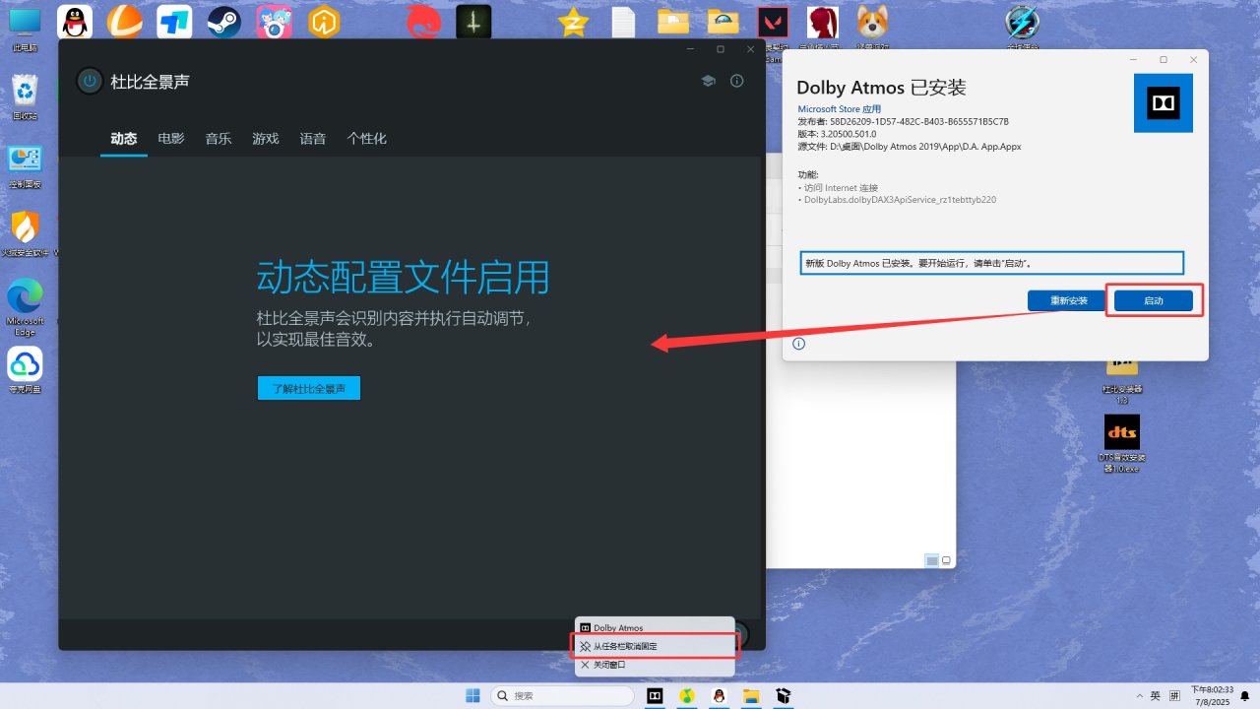Image resolution: width=1260 pixels, height=709 pixels.
Task: Open File Explorer from the taskbar
Action: [751, 696]
